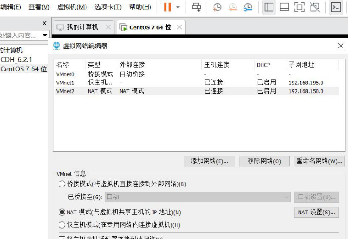Enter full screen mode icon
Screen dimensions: 348x239
click(300, 7)
